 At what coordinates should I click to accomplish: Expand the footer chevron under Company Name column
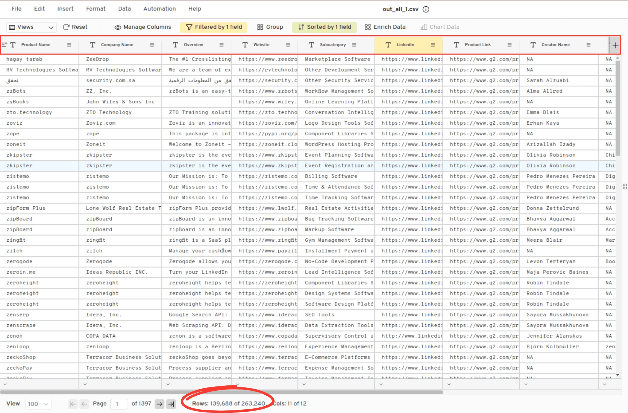85,384
